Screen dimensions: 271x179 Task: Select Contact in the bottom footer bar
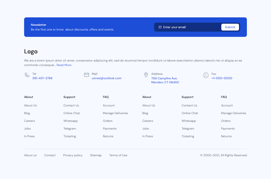point(50,155)
